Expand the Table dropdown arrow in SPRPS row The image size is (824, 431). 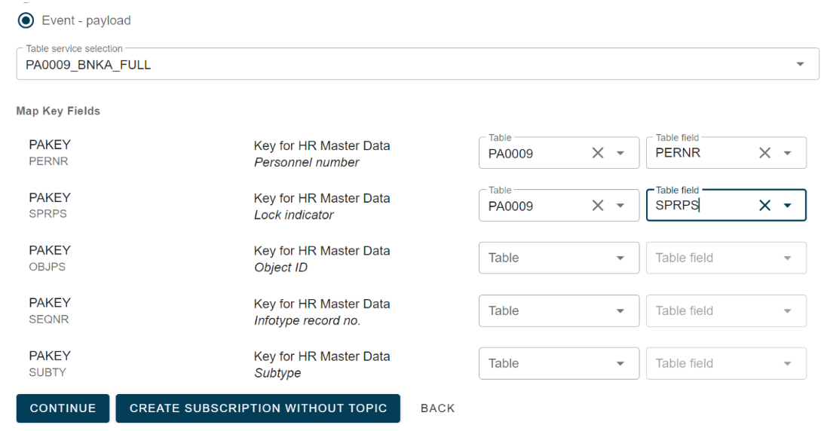pyautogui.click(x=620, y=206)
